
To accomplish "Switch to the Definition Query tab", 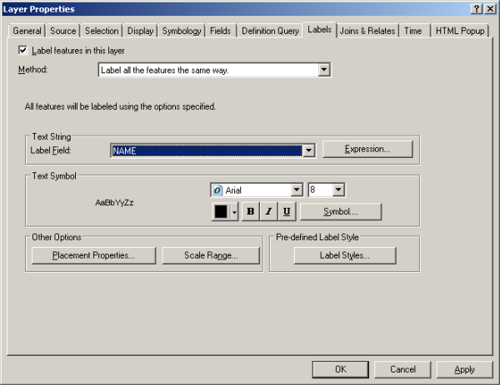I will click(x=270, y=31).
